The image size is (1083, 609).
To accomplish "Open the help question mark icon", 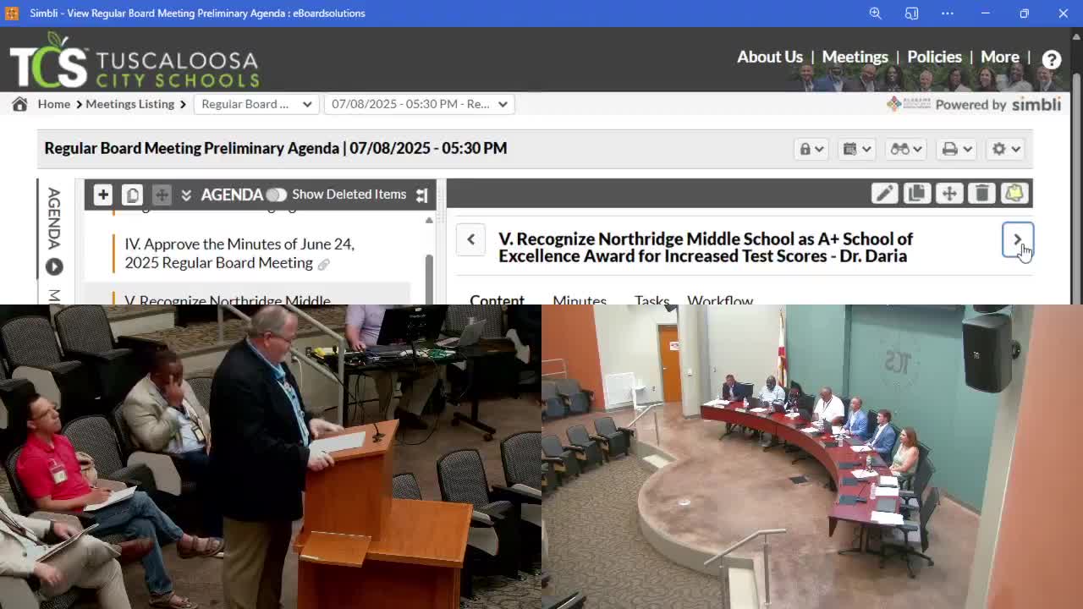I will [1052, 58].
